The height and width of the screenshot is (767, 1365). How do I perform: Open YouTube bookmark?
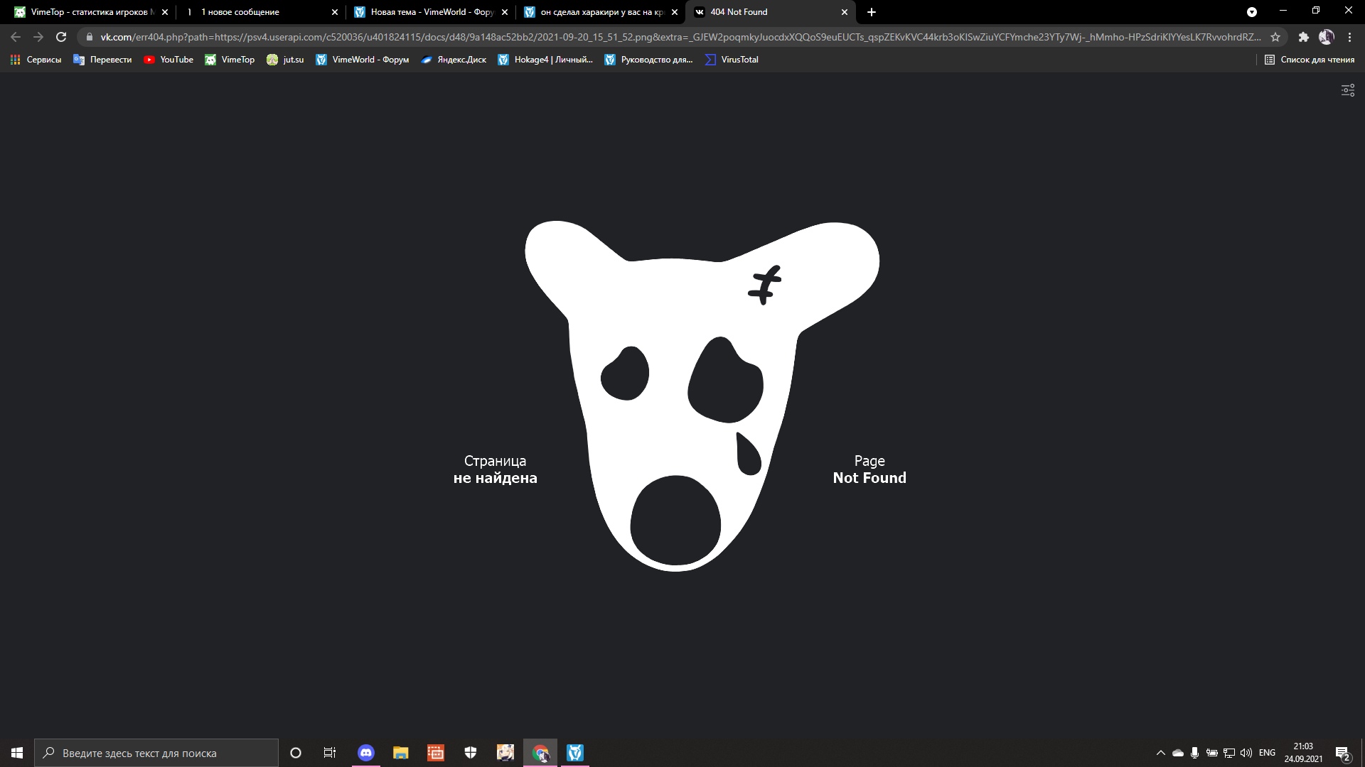[x=168, y=60]
